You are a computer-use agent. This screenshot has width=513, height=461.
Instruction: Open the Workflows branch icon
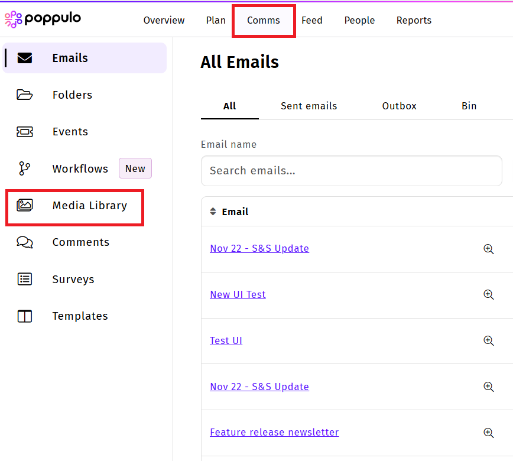(x=25, y=168)
